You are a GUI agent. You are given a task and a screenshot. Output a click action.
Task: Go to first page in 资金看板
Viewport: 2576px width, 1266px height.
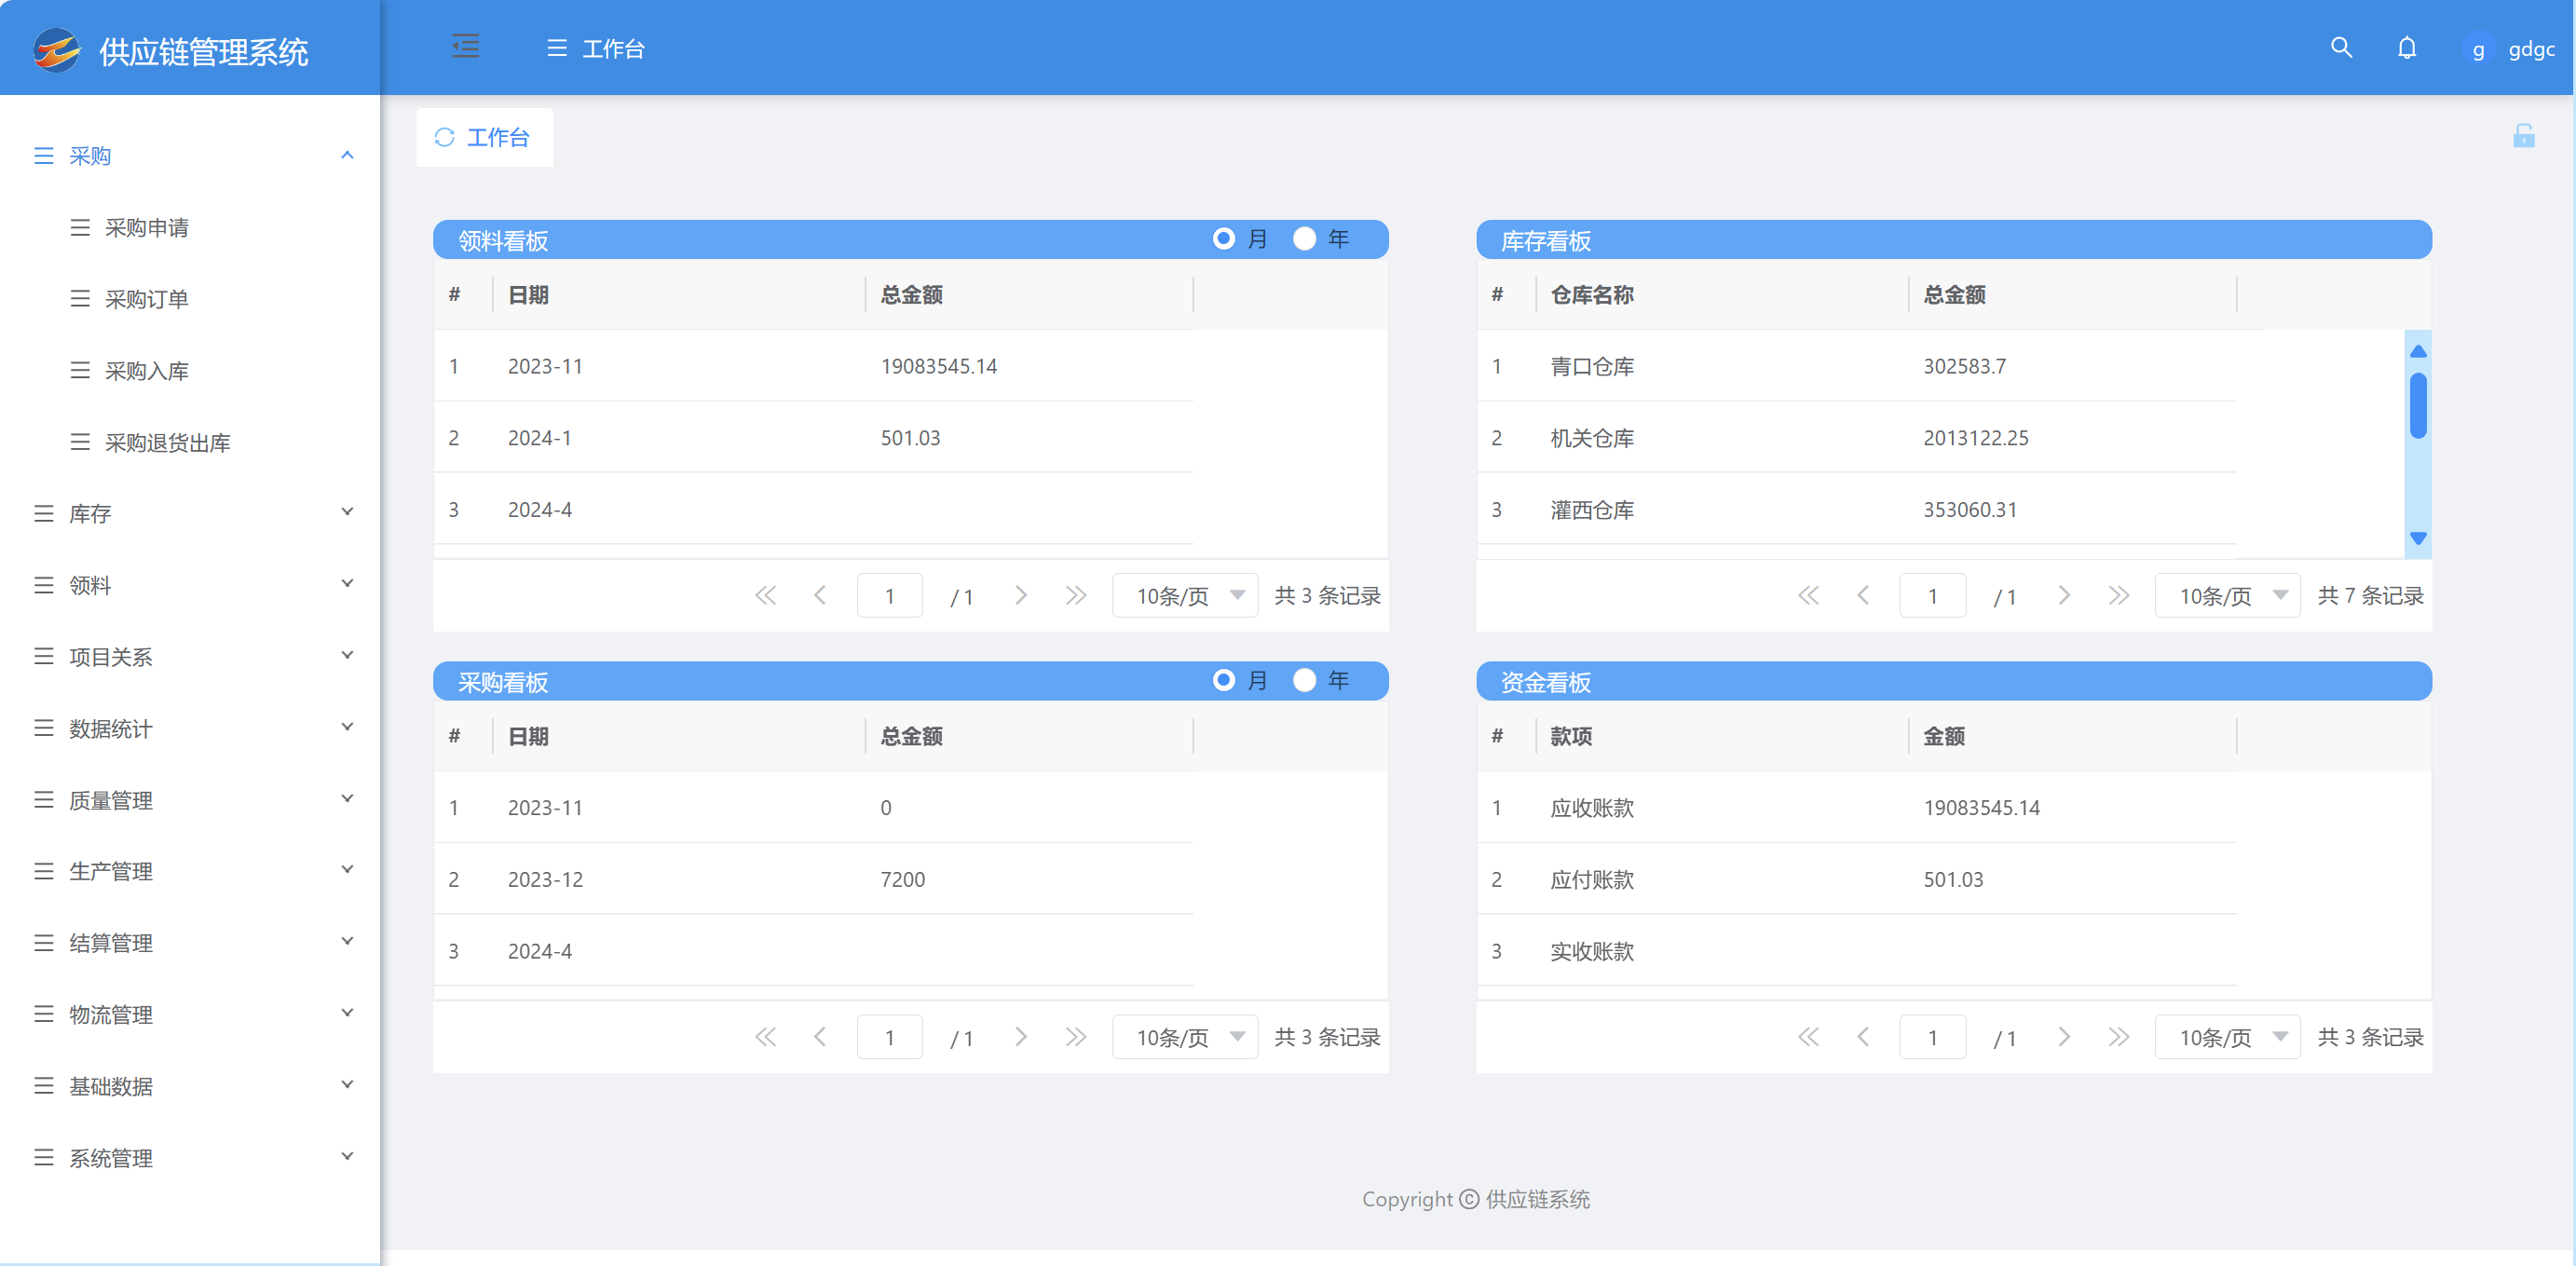point(1808,1037)
